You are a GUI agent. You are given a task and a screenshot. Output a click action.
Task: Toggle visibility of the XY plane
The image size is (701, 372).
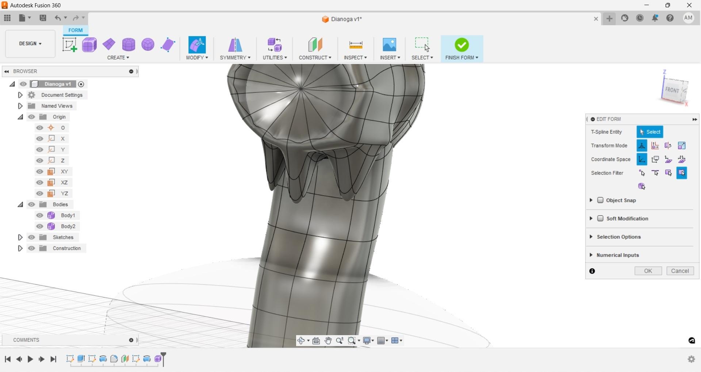click(x=39, y=172)
